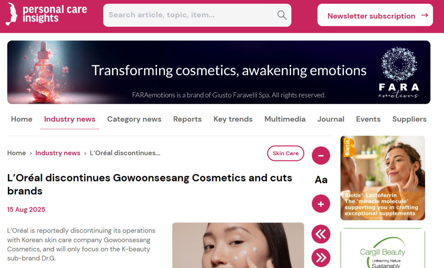Go to previous article double-left arrows
The width and height of the screenshot is (444, 268).
pos(321,234)
